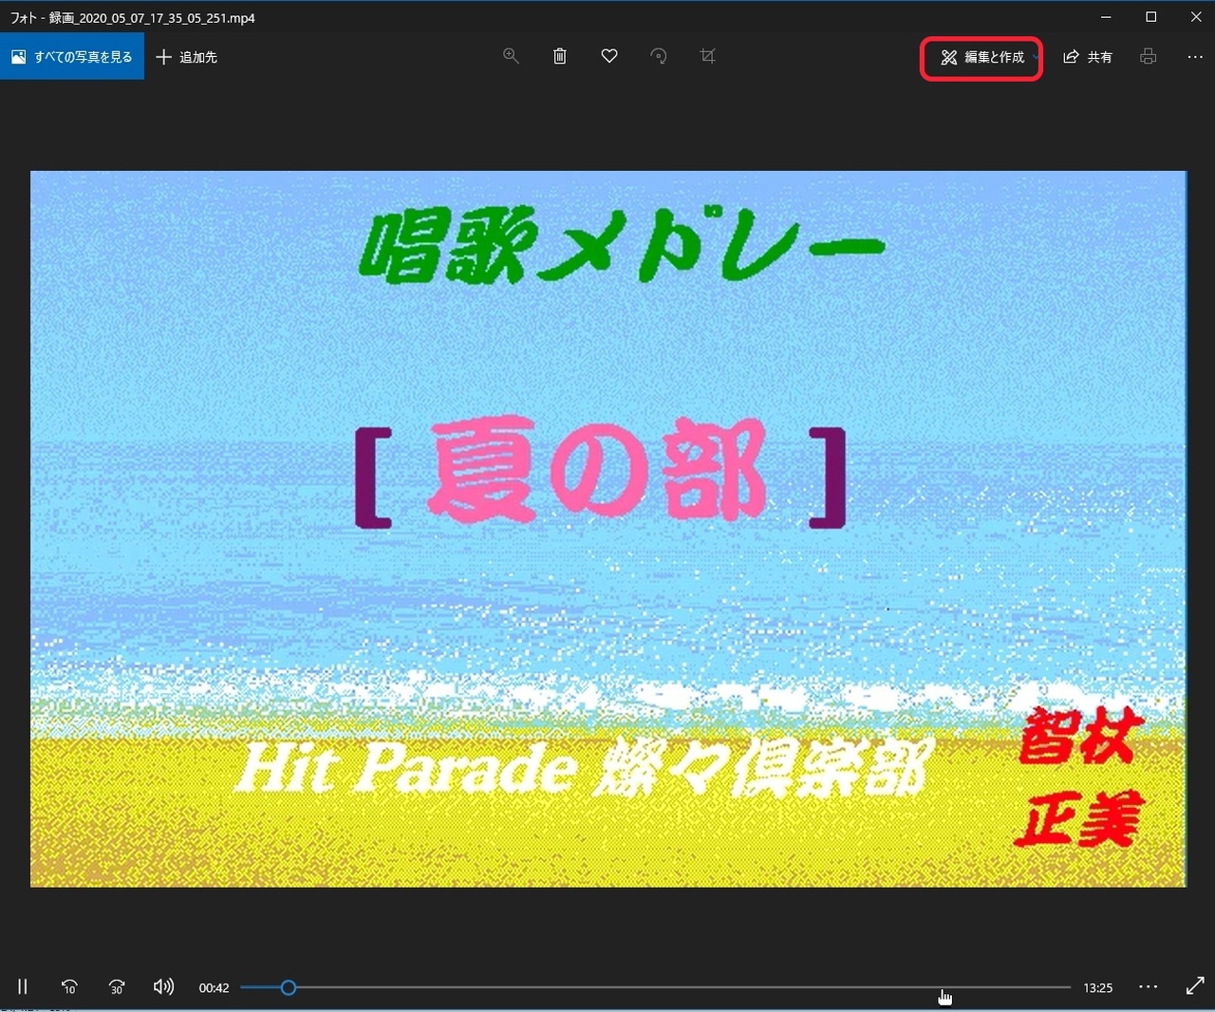This screenshot has width=1215, height=1012.
Task: Click the rotate icon in toolbar
Action: click(659, 56)
